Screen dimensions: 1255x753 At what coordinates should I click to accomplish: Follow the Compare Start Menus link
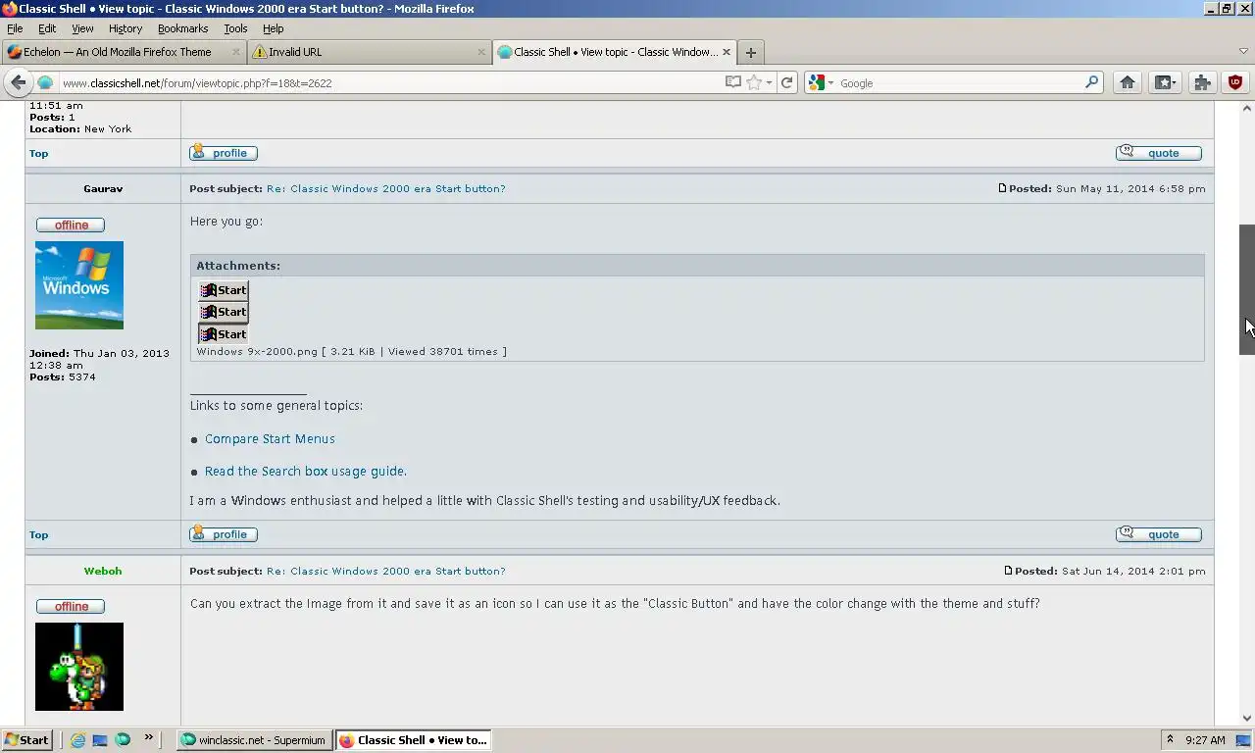[270, 439]
